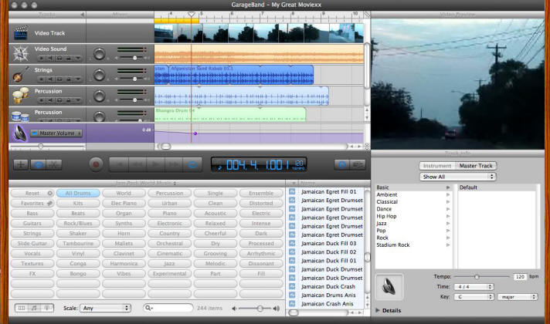Filter loops by Percussion keyword

[x=169, y=193]
